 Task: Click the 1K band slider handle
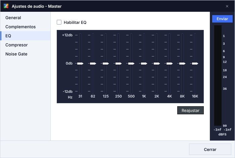(144, 64)
